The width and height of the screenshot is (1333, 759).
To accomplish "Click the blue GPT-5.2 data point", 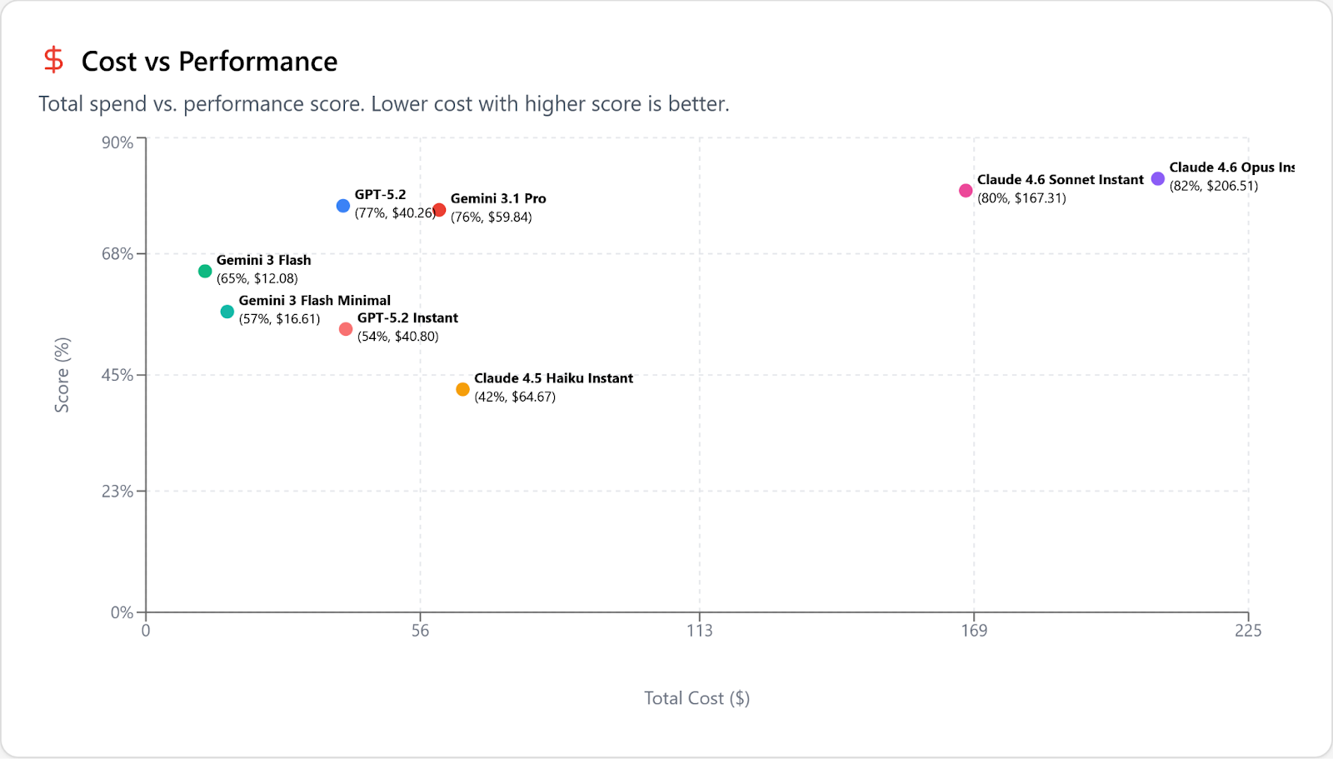I will (343, 206).
